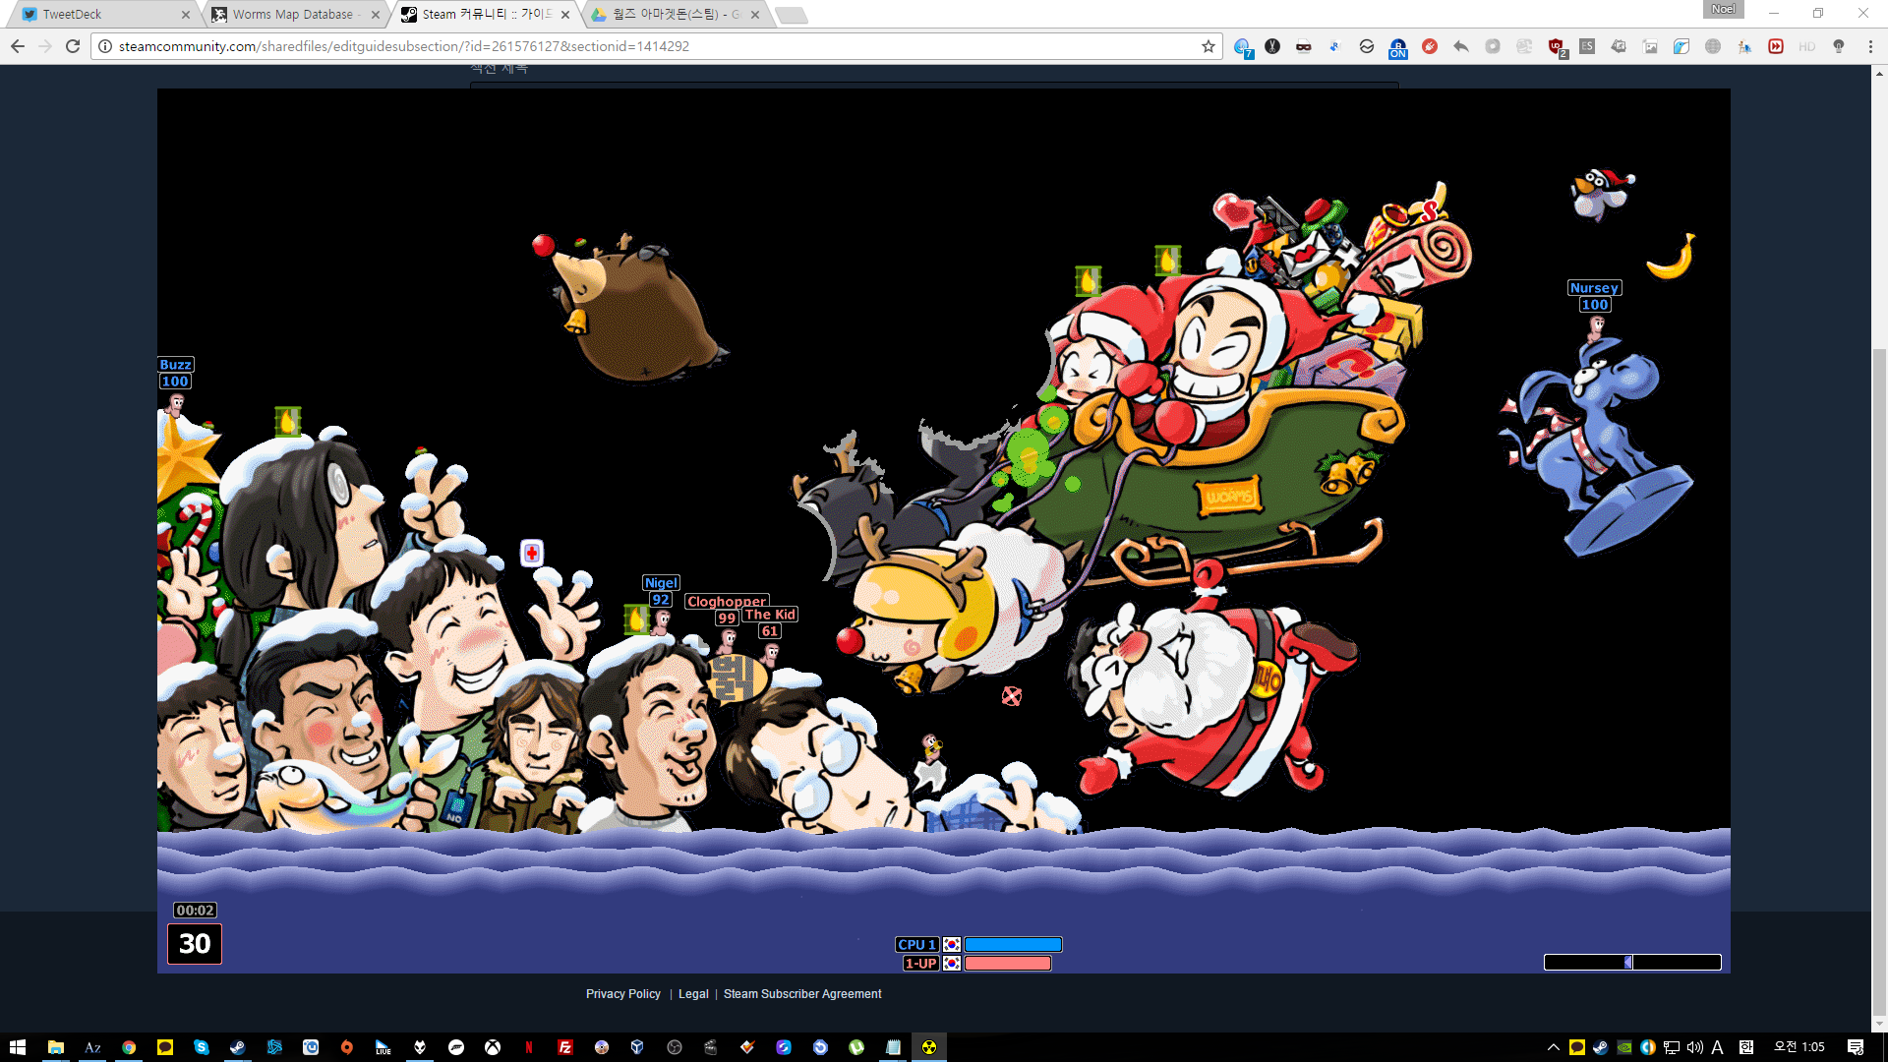Reload the Steam community page
Viewport: 1888px width, 1062px height.
[73, 46]
